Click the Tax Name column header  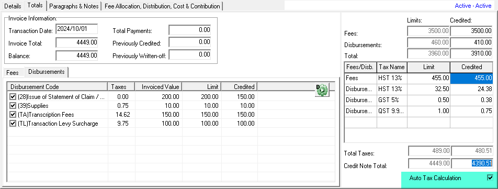392,67
